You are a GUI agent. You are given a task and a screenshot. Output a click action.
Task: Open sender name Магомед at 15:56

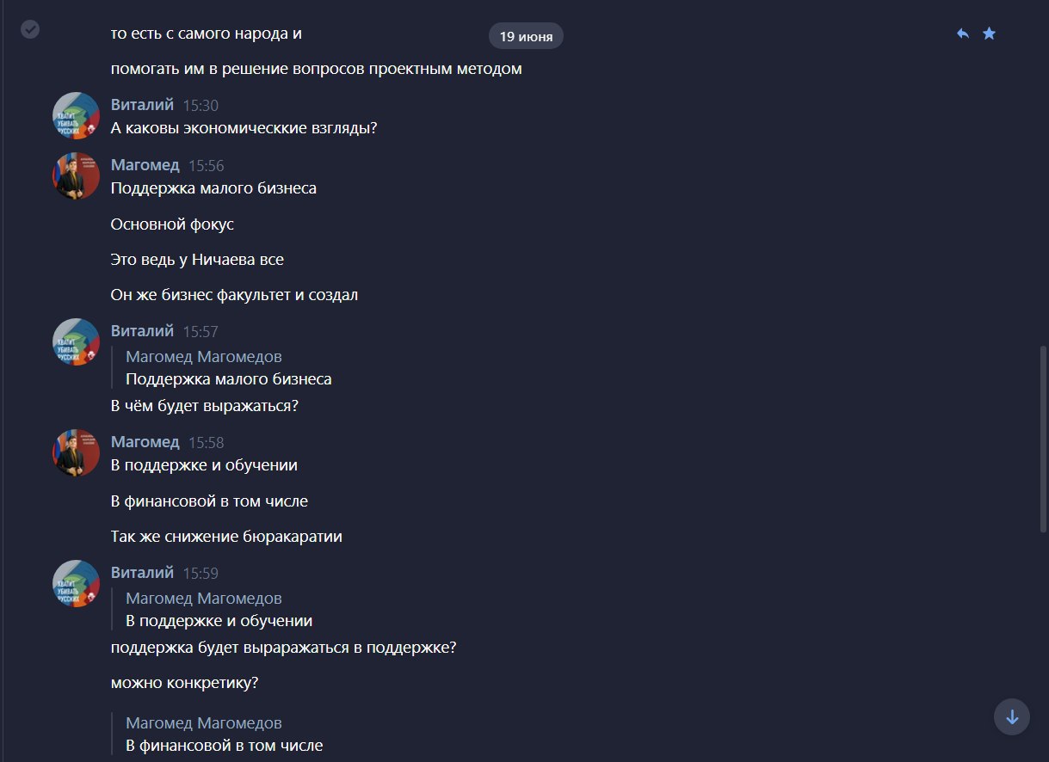(x=145, y=164)
